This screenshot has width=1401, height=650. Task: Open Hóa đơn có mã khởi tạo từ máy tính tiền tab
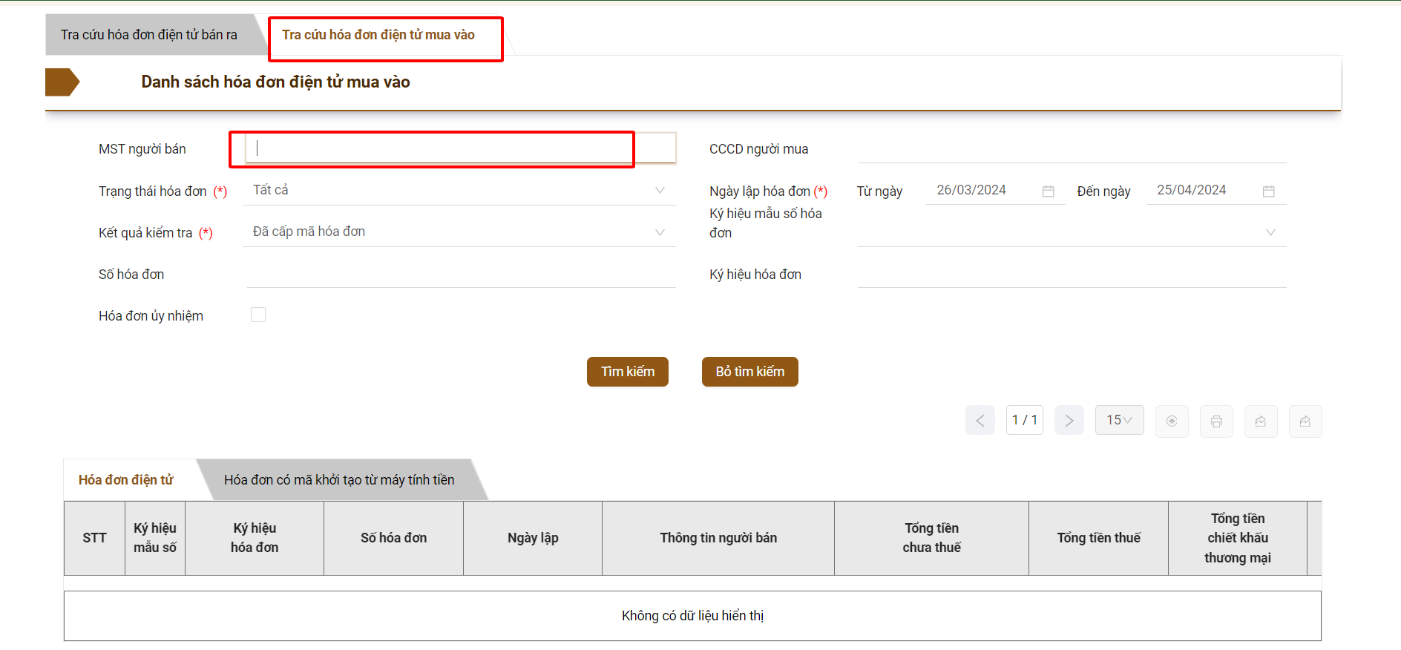click(x=339, y=480)
